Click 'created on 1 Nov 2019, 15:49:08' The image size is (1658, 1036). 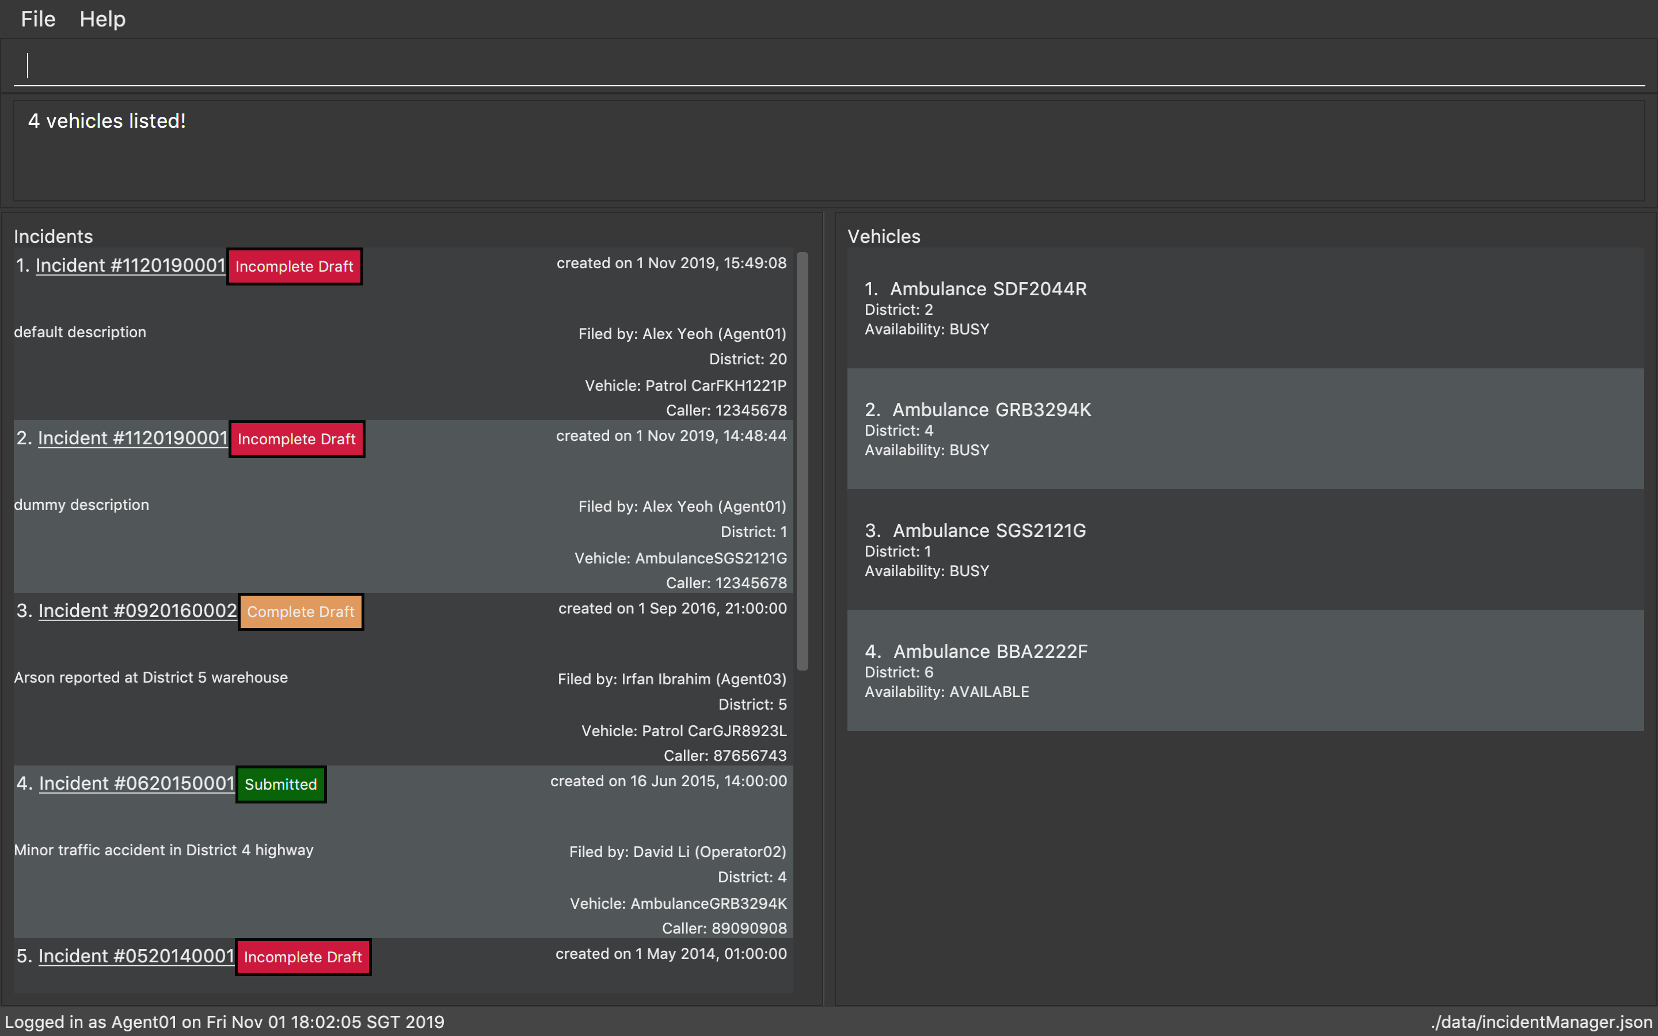(x=671, y=263)
